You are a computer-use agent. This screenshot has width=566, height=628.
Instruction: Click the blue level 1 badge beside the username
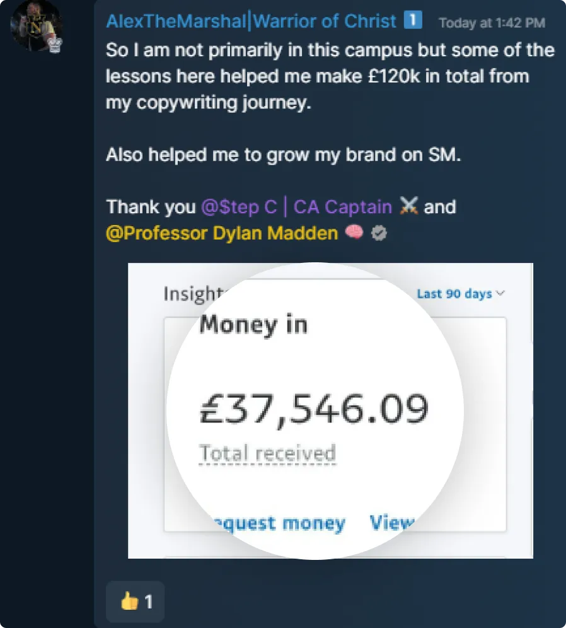(x=413, y=19)
